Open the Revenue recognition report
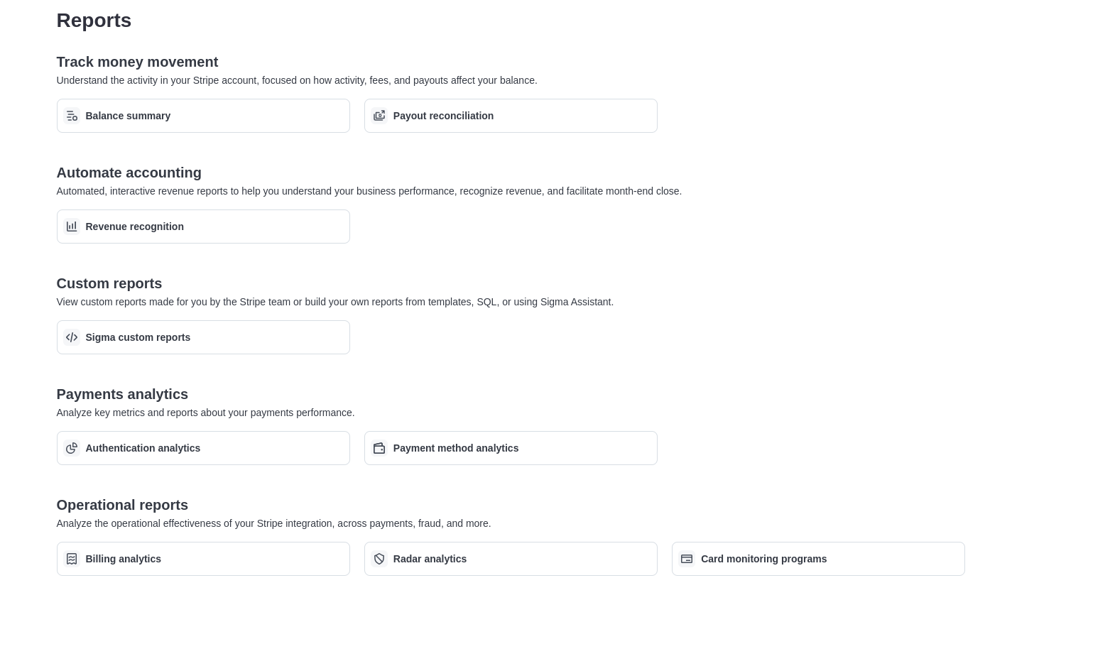Image resolution: width=1110 pixels, height=649 pixels. point(203,226)
